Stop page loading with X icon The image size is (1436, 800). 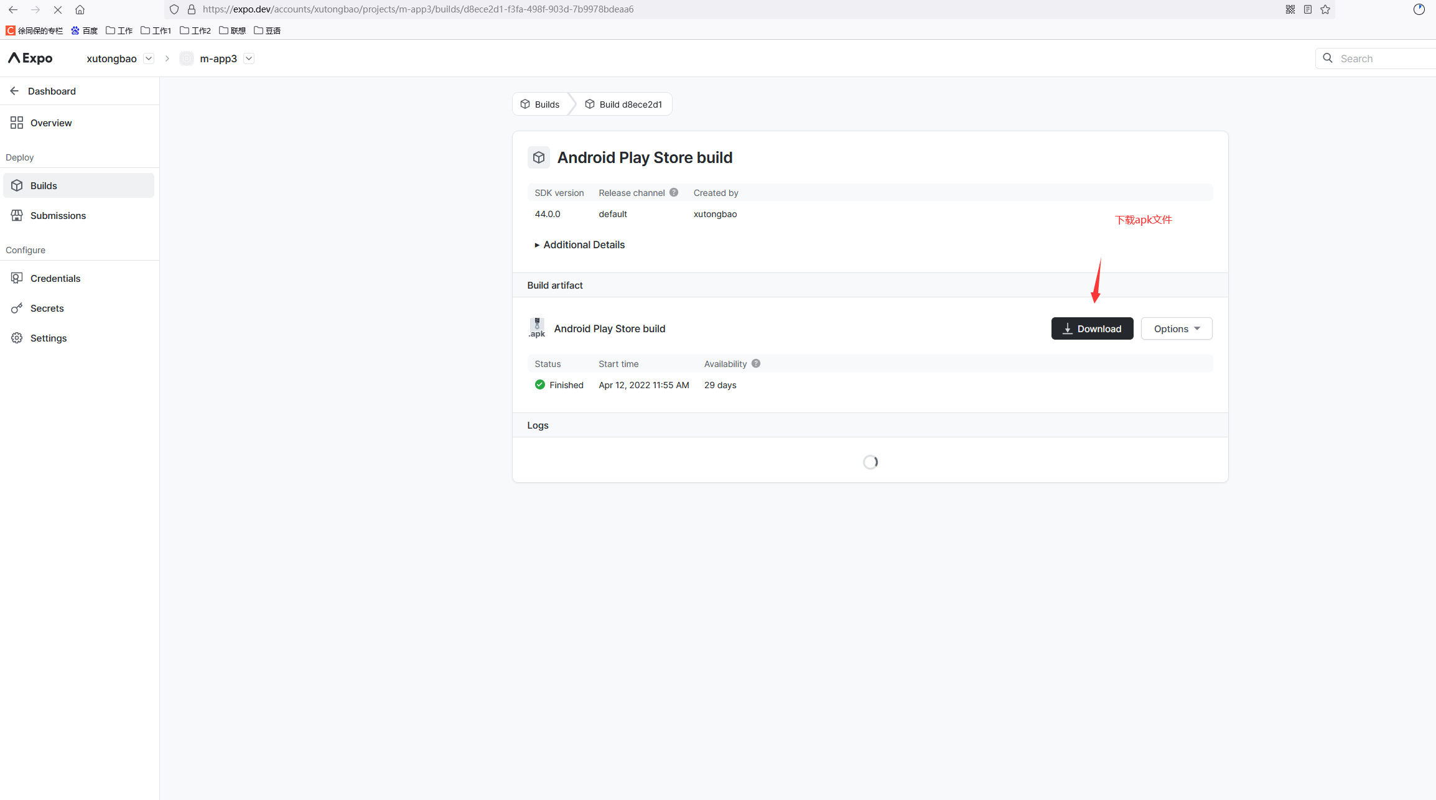point(57,9)
